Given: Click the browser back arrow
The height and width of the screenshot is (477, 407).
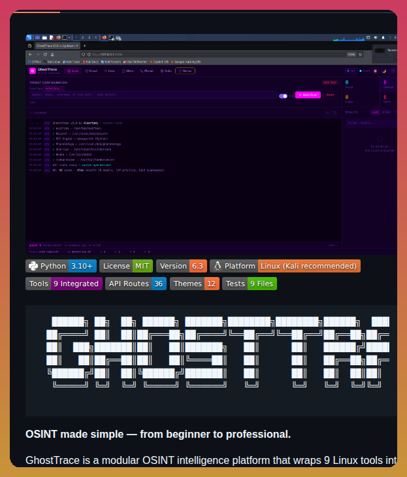Looking at the screenshot, I should tap(31, 54).
